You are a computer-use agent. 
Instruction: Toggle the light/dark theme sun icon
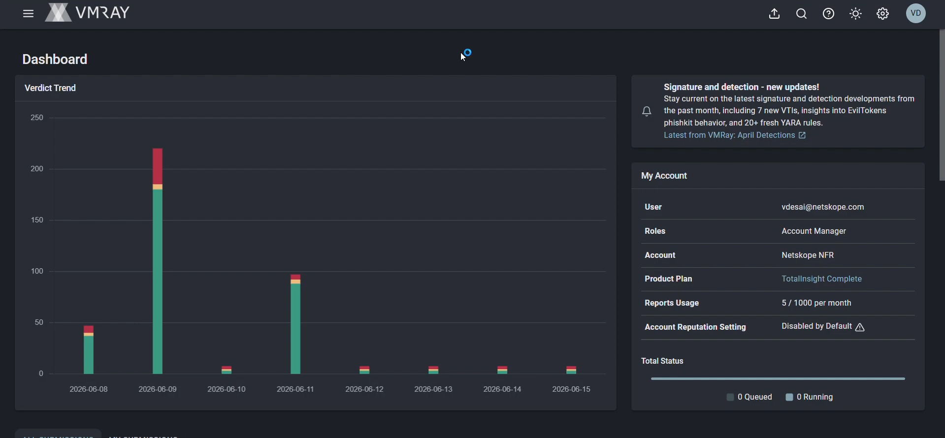(856, 14)
